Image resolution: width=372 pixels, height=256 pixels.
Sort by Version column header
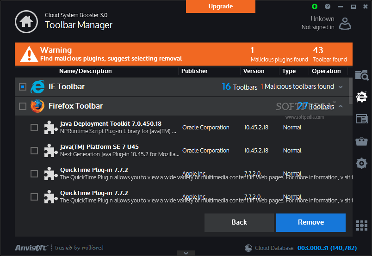tap(254, 71)
